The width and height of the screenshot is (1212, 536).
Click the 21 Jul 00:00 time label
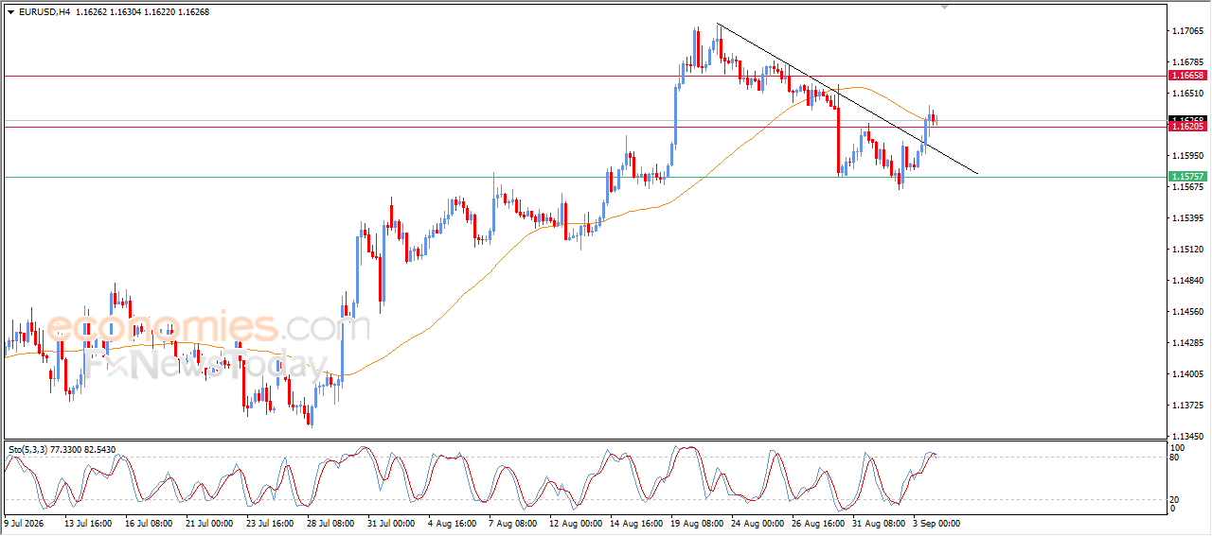coord(209,522)
